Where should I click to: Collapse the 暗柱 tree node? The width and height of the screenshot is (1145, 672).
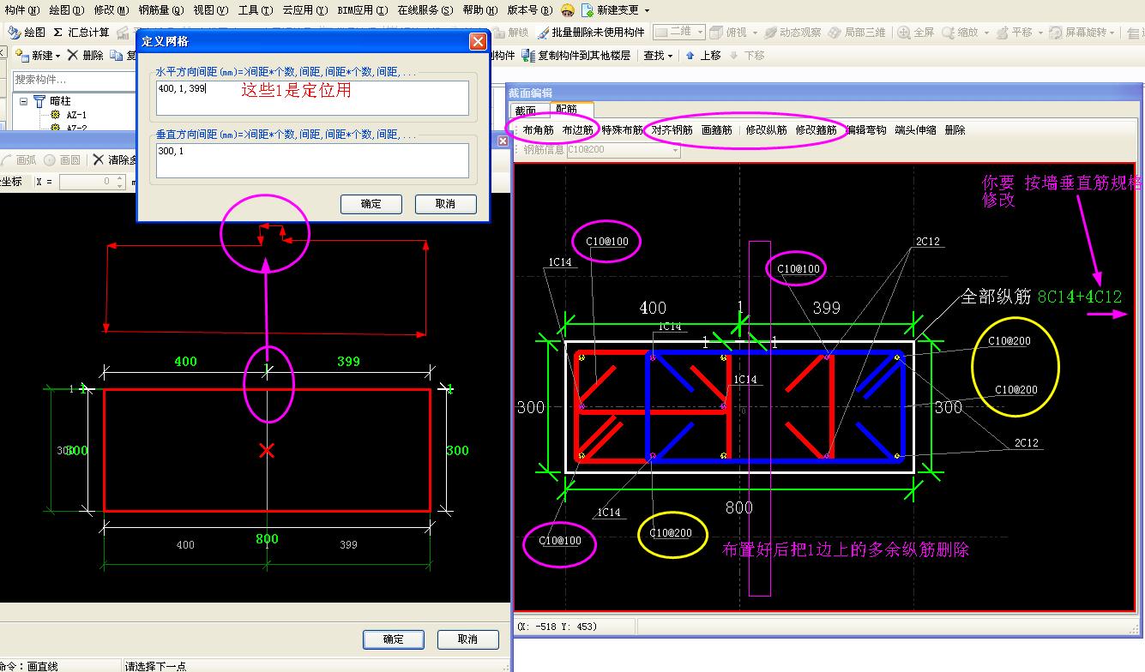[24, 101]
